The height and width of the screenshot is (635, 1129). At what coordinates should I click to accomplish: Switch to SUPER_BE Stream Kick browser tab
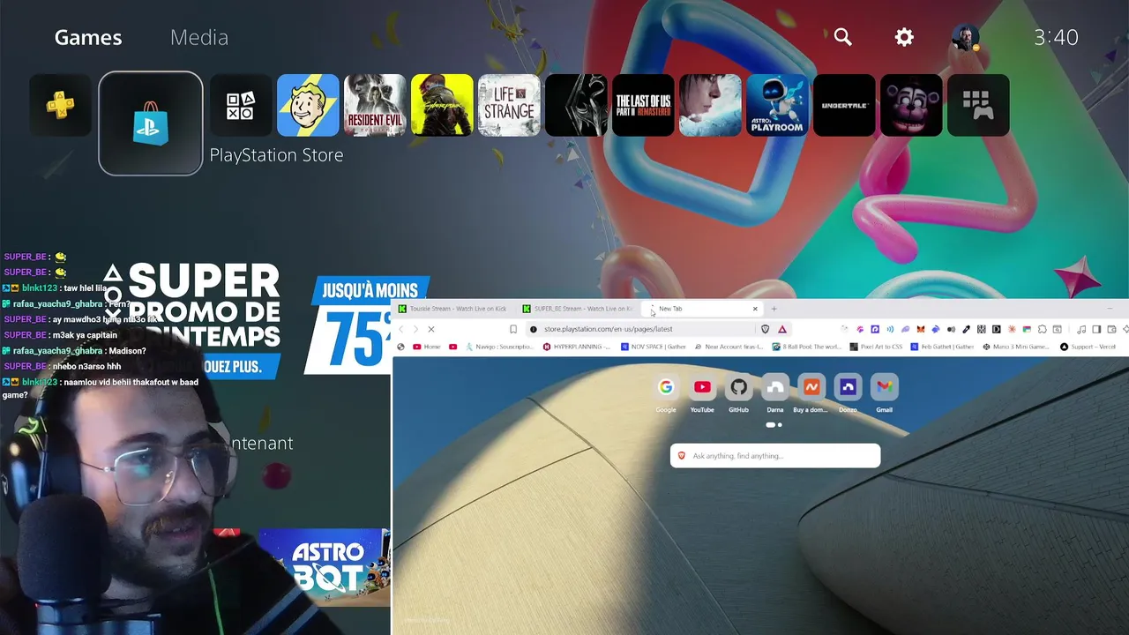(x=578, y=309)
